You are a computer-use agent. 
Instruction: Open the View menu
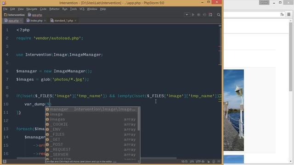pyautogui.click(x=21, y=9)
